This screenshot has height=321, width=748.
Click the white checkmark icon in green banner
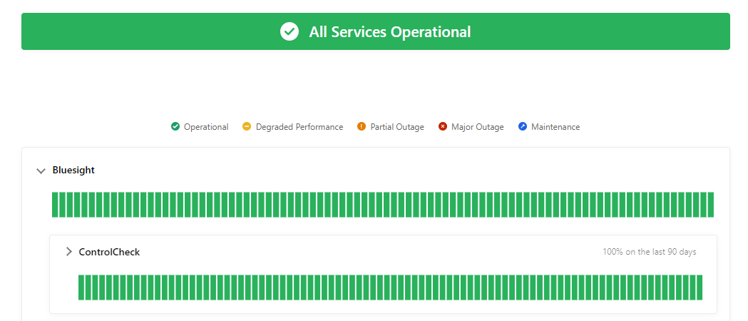point(289,32)
